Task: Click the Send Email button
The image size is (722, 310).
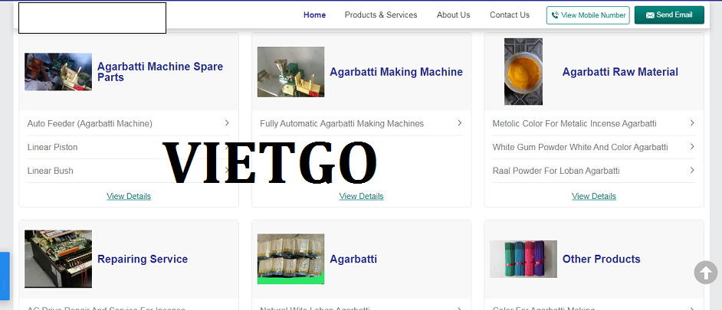Action: 669,15
